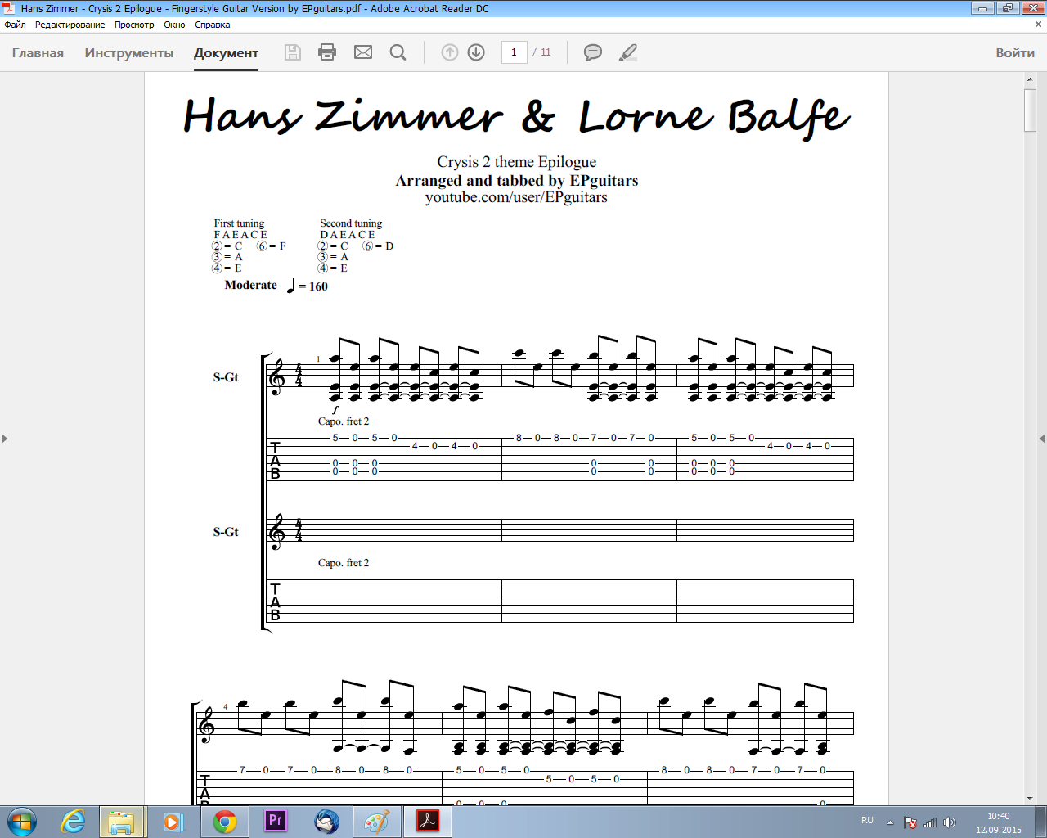The width and height of the screenshot is (1047, 838).
Task: Switch to the Инструменты tab
Action: [129, 53]
